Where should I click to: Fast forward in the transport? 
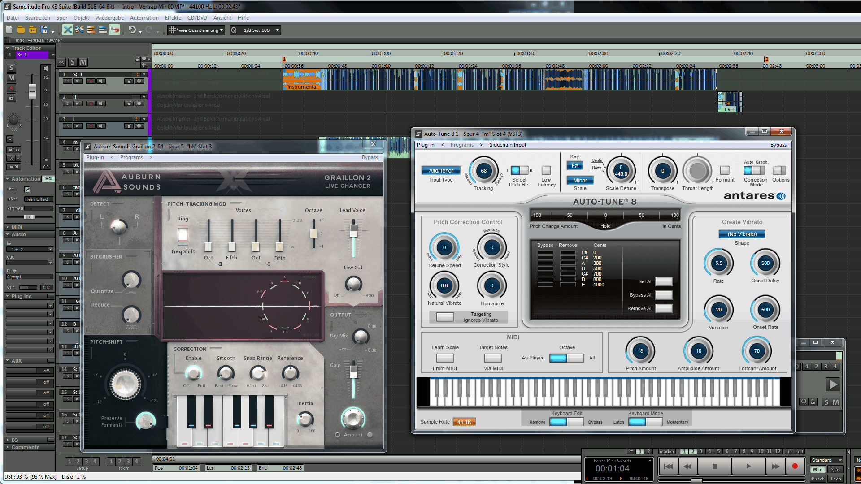(775, 467)
